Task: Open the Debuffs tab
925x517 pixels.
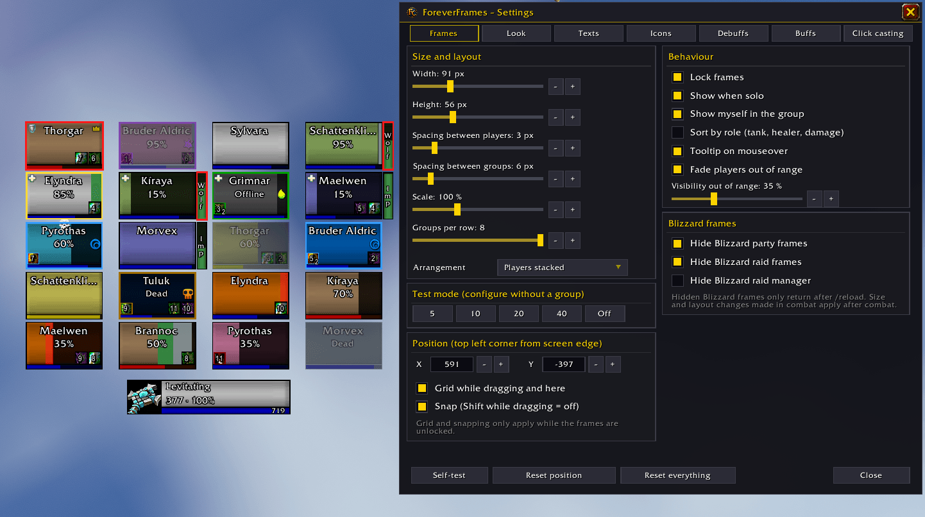Action: pos(733,33)
